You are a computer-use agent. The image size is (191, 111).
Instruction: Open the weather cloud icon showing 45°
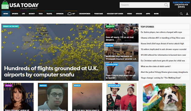click(x=71, y=14)
